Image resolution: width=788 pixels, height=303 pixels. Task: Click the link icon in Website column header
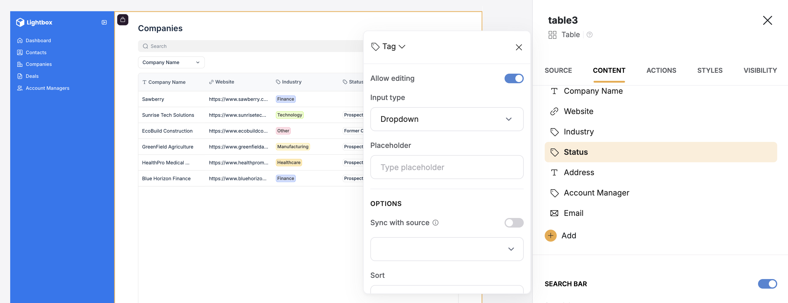click(211, 82)
